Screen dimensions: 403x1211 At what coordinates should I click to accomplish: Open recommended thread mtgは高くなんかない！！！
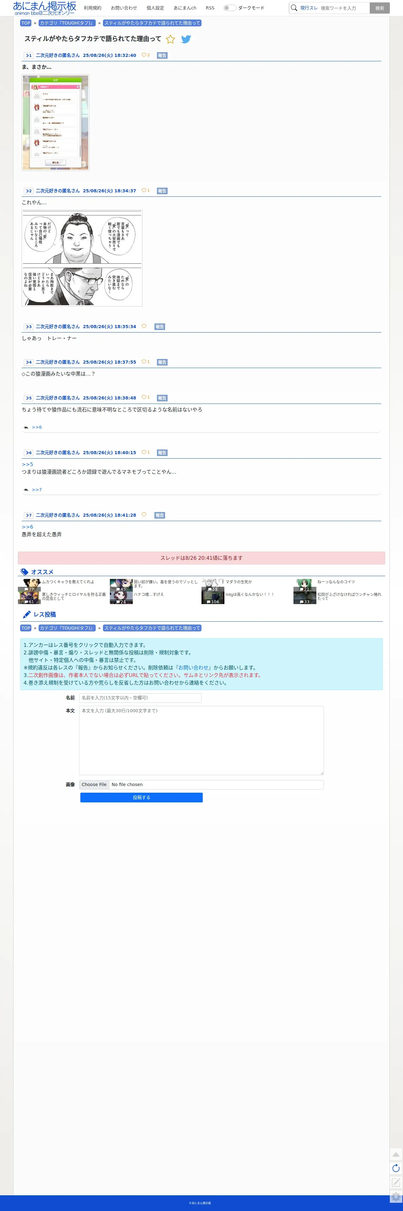250,595
